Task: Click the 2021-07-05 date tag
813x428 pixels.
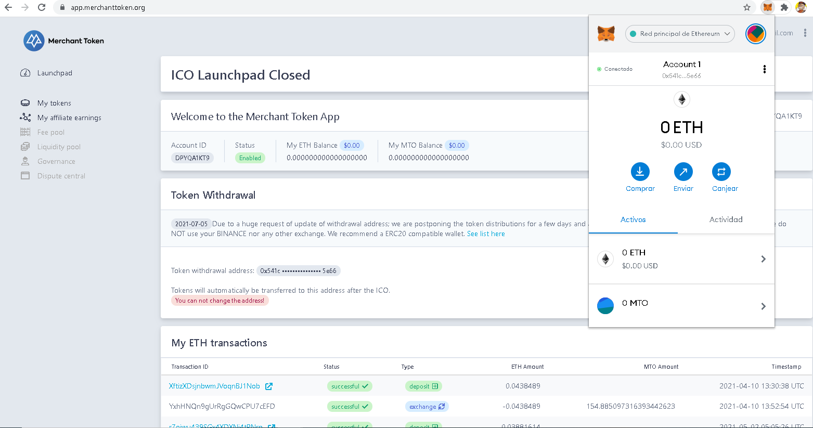Action: point(191,224)
